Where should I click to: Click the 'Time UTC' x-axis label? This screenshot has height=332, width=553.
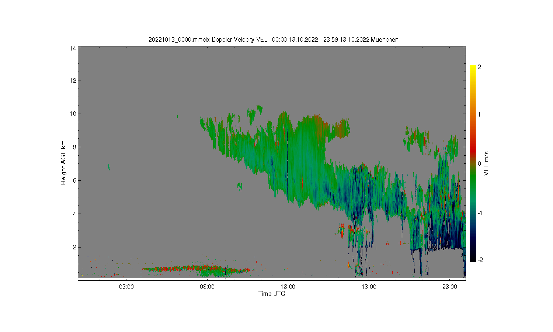tap(272, 294)
